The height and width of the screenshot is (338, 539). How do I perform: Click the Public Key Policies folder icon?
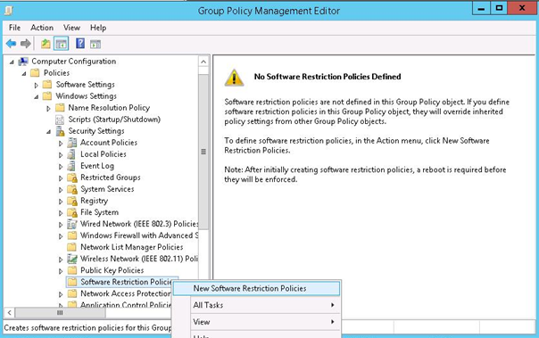(x=72, y=270)
